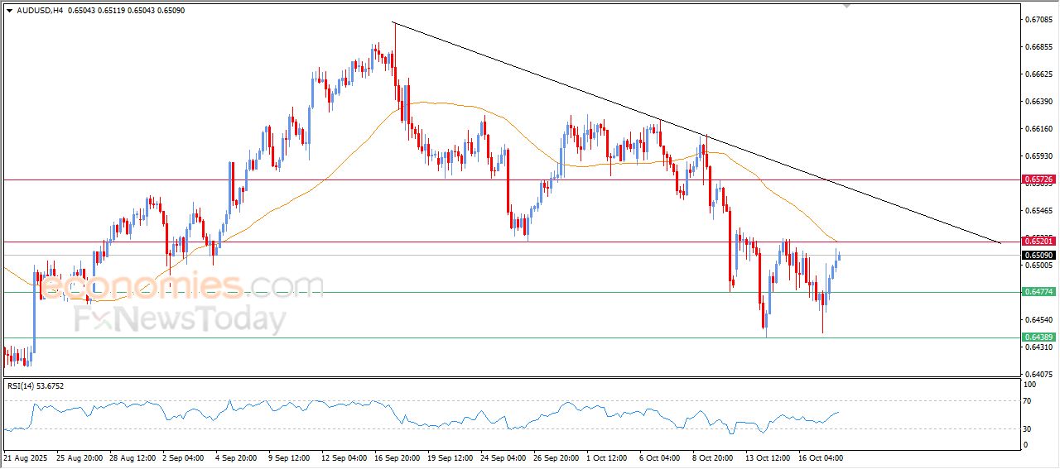Click the small arrow before AUDUSD,H4
This screenshot has width=1060, height=469.
(9, 11)
